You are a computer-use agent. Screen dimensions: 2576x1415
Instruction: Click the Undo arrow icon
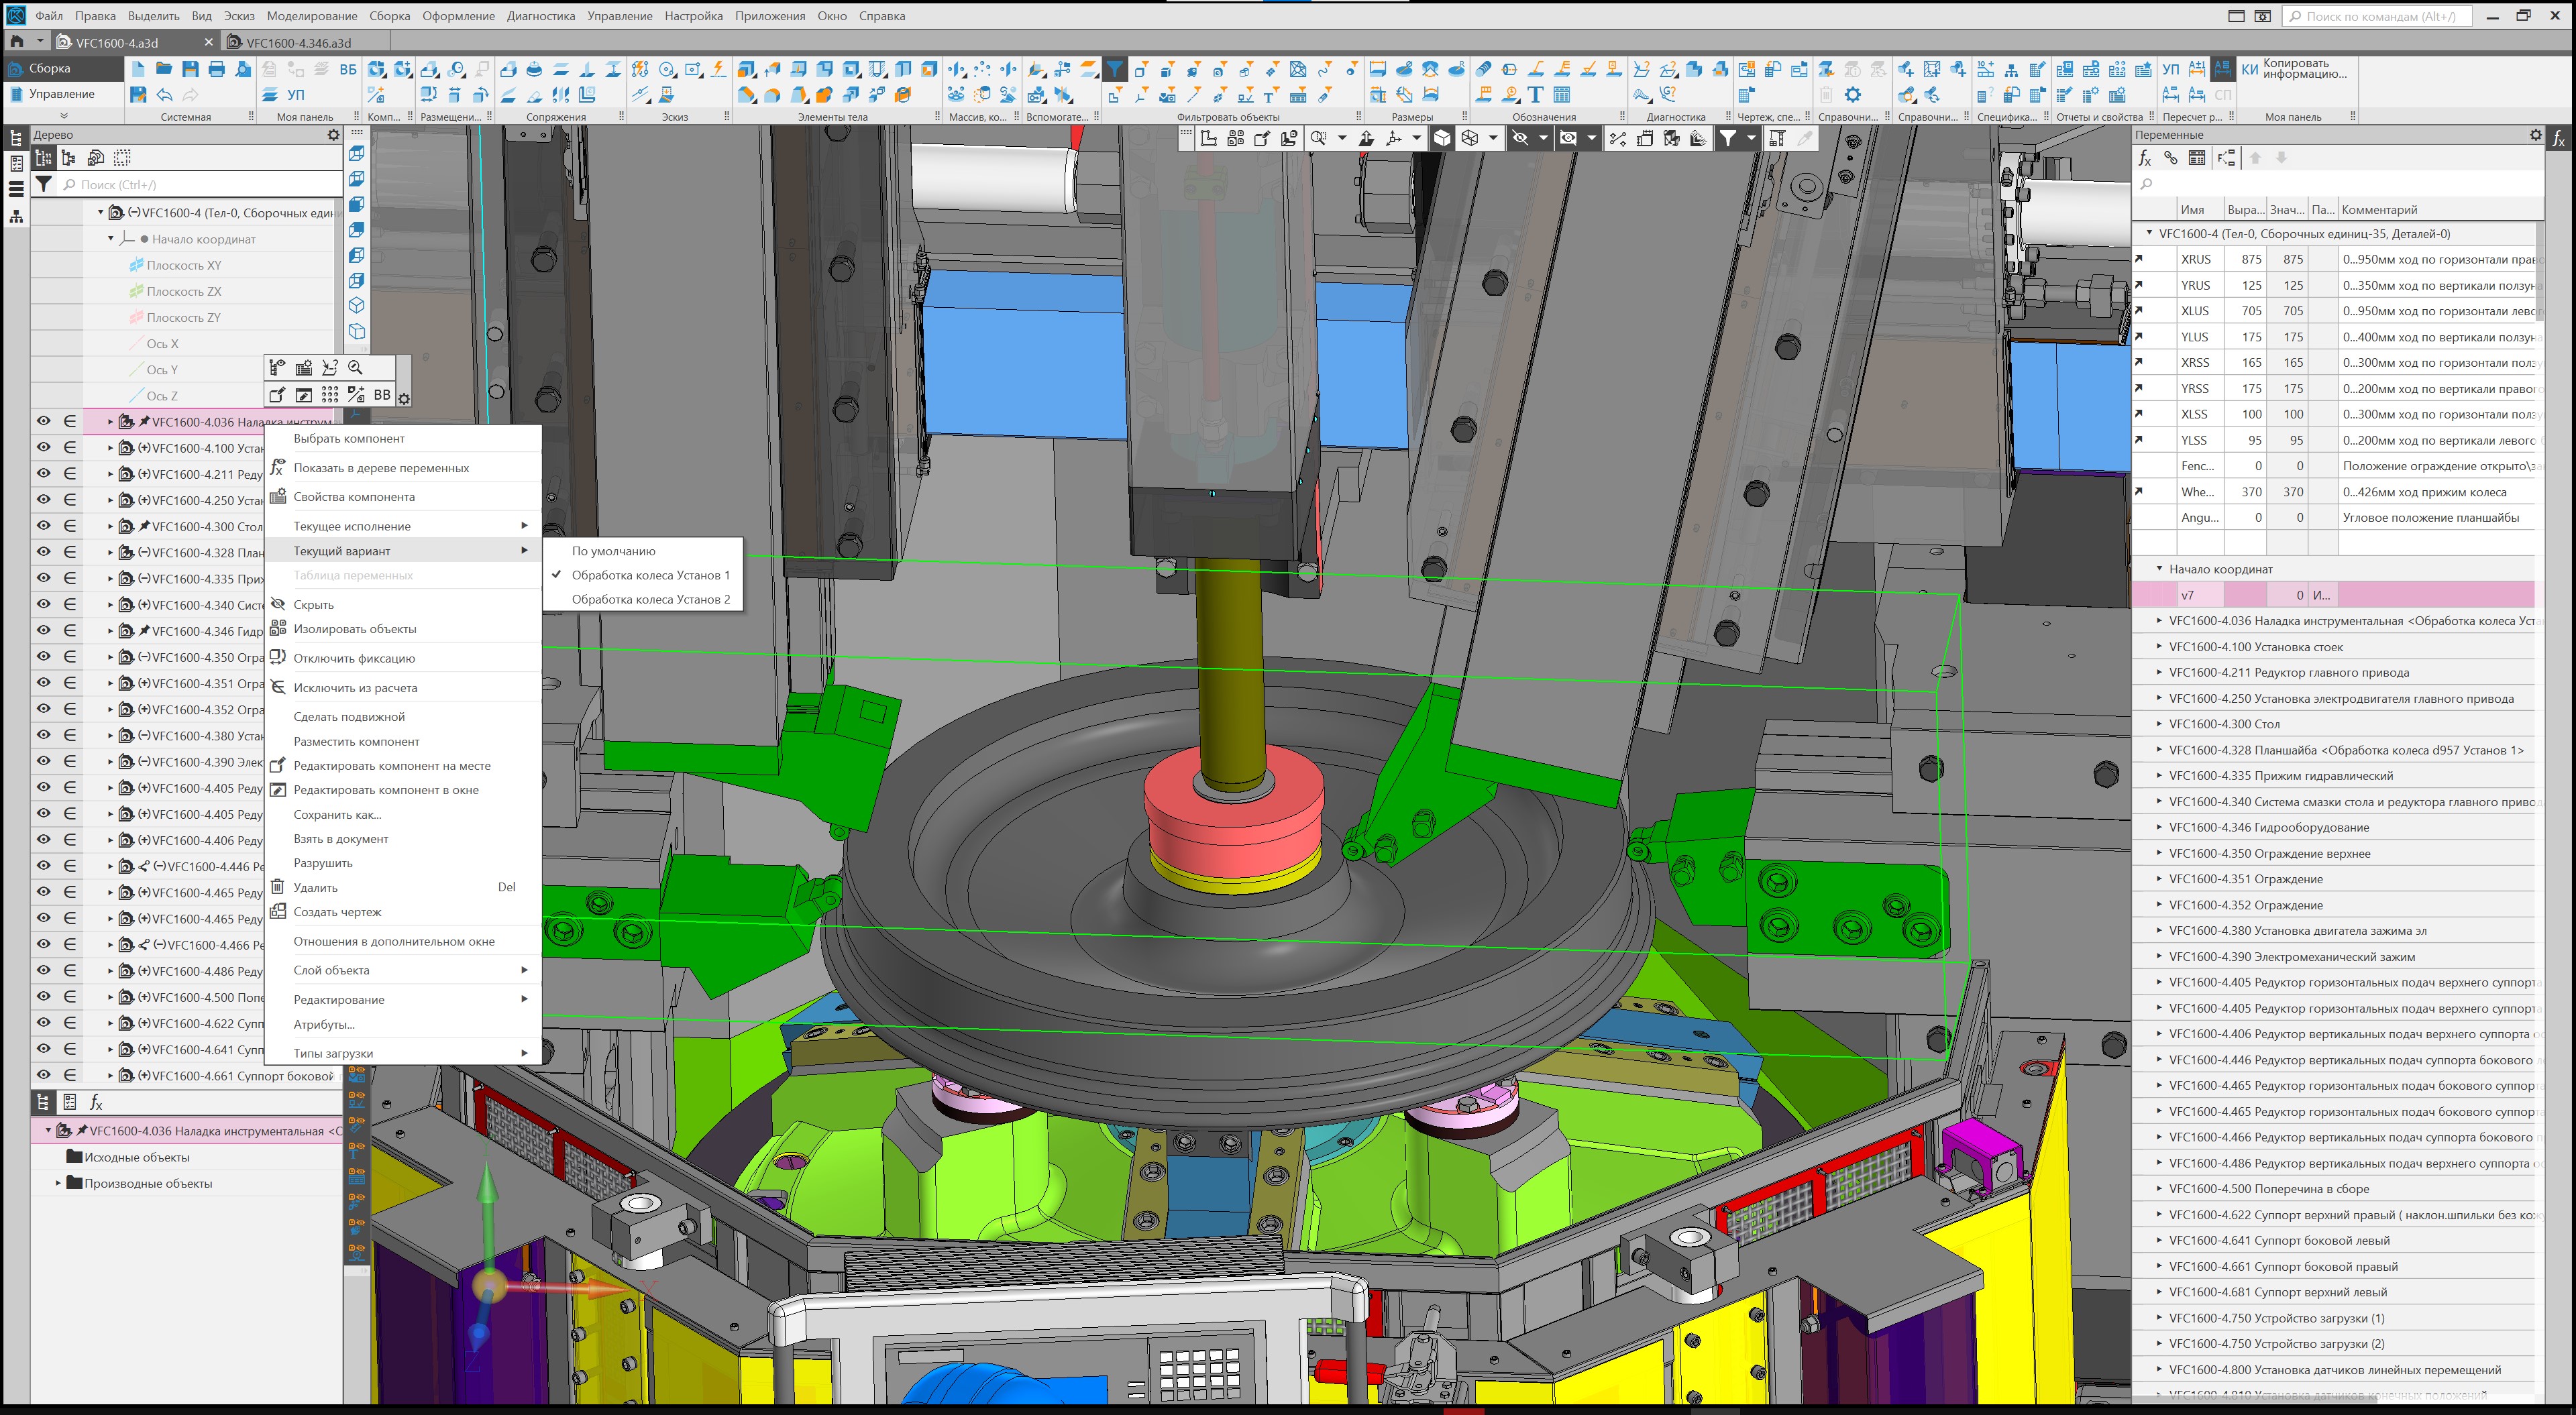point(164,95)
